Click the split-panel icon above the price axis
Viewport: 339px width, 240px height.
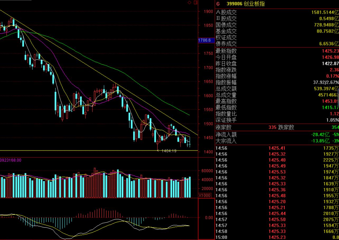click(x=196, y=3)
